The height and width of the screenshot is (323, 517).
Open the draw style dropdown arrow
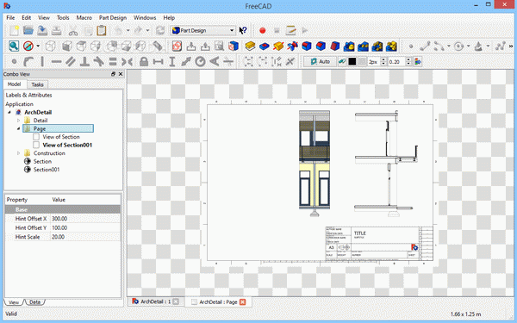tap(38, 47)
